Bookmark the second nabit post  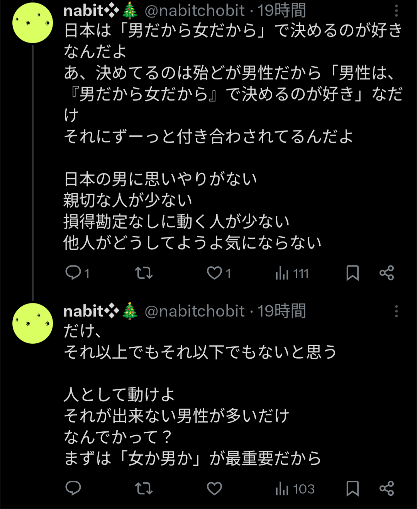353,489
